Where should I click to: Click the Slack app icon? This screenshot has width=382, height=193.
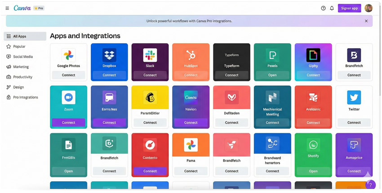click(150, 55)
